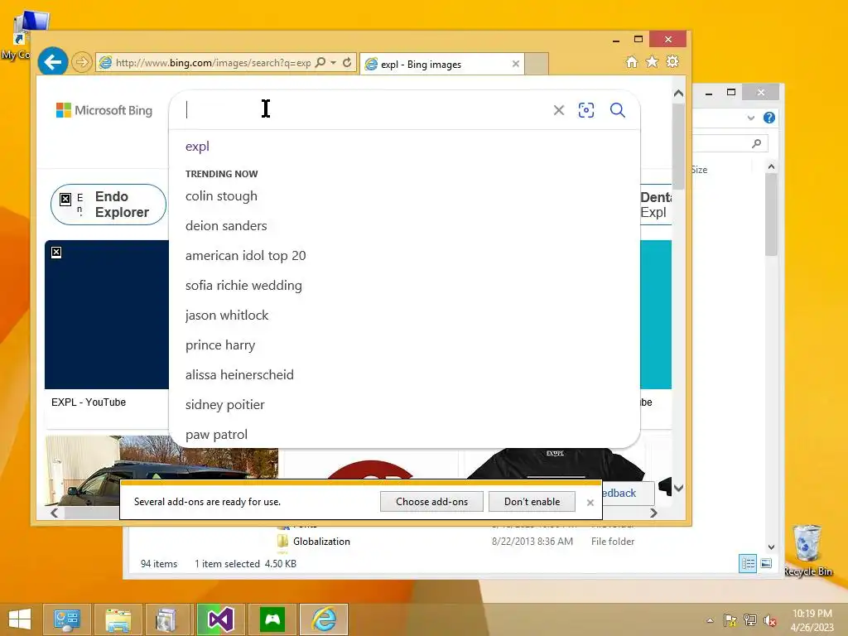Screen dimensions: 848x636
Task: Click the page vertical scrollbar down arrow
Action: pos(678,488)
